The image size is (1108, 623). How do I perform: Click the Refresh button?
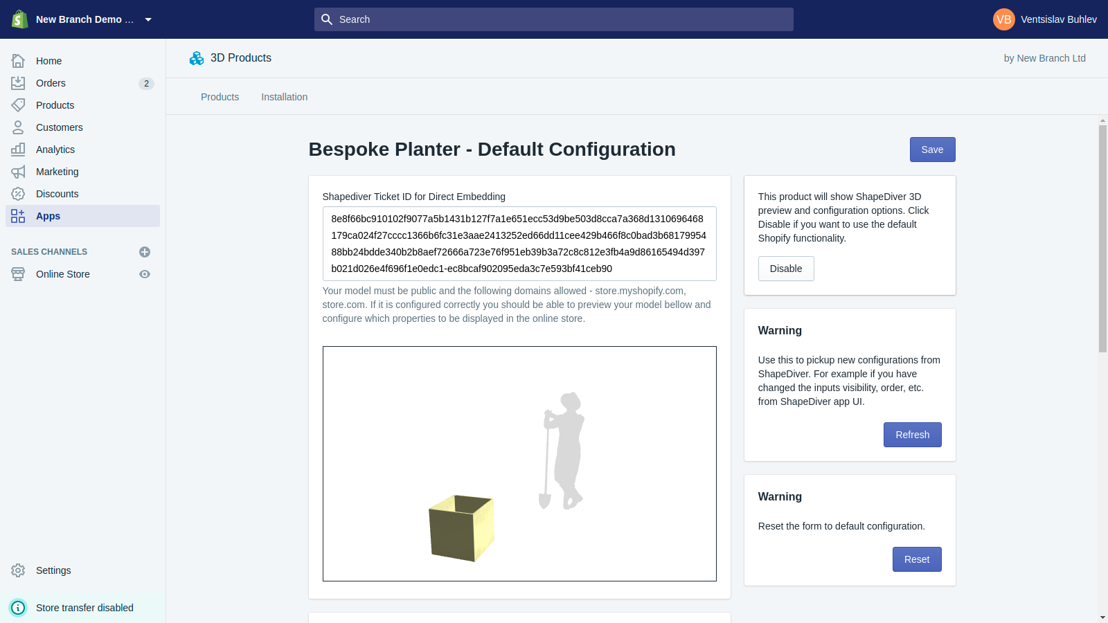click(x=912, y=435)
